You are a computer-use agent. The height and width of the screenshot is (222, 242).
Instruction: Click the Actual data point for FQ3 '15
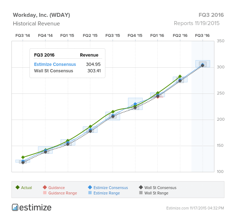113,112
